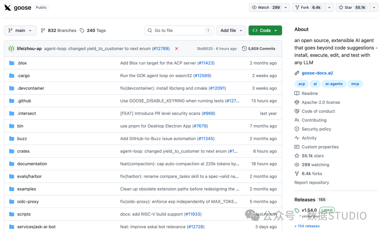Viewport: 379px width, 231px height.
Task: Expand the Watch notifications dropdown arrow
Action: click(286, 7)
